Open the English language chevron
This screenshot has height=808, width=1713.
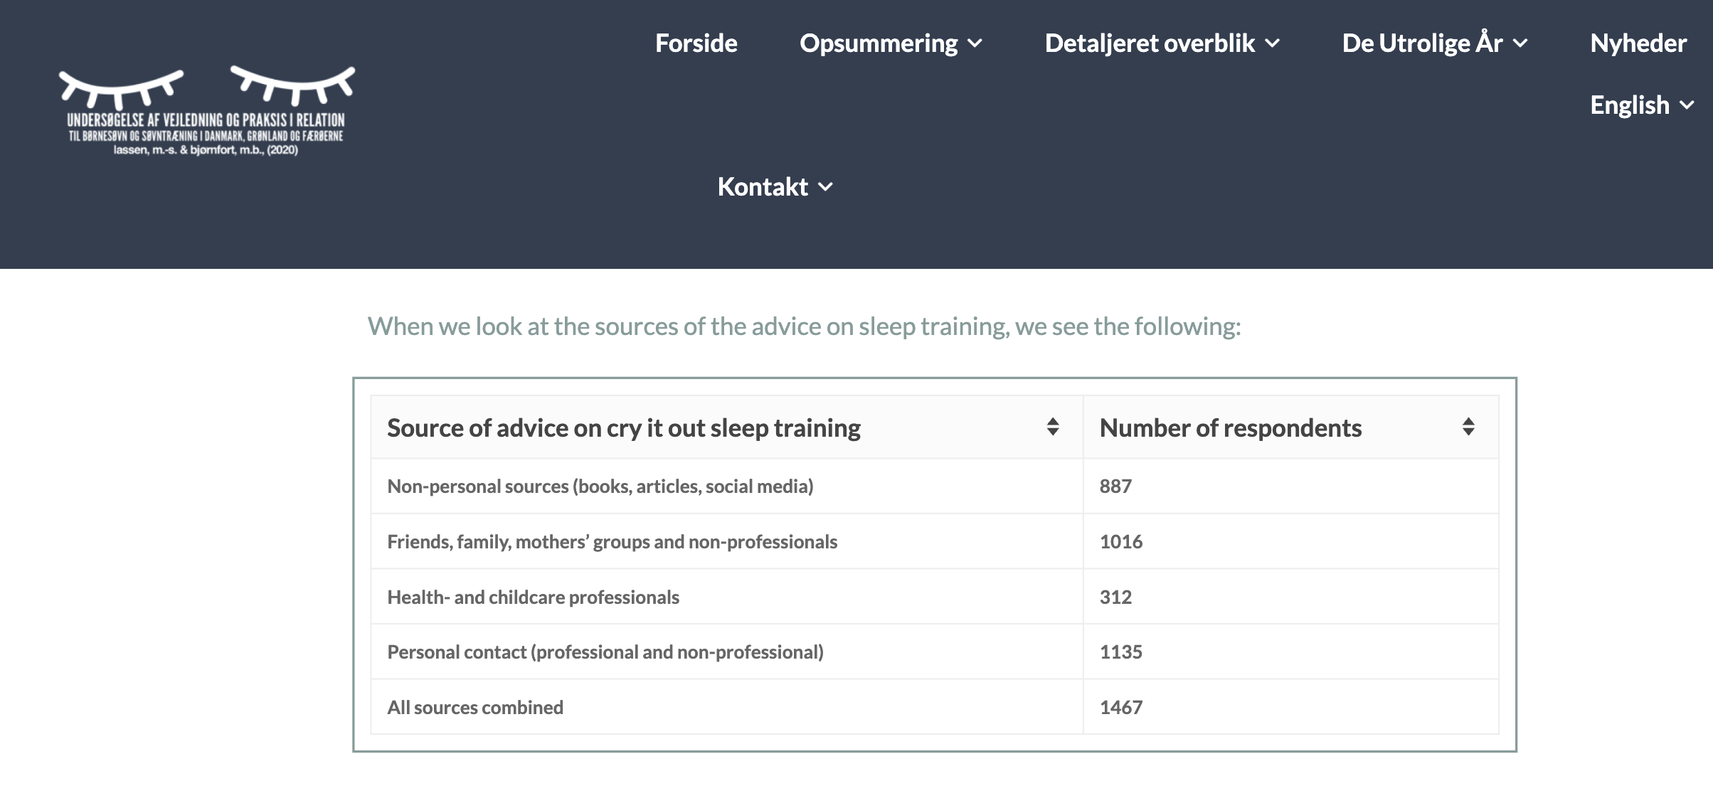[1687, 105]
